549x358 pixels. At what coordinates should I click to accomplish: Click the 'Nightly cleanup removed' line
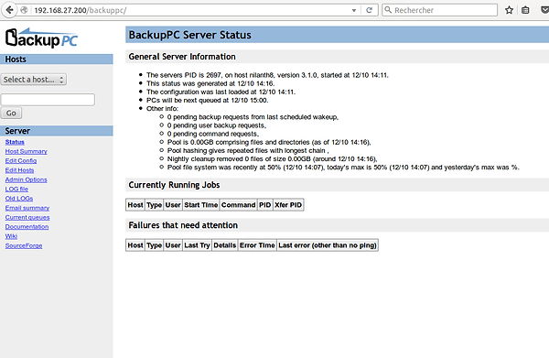coord(272,159)
